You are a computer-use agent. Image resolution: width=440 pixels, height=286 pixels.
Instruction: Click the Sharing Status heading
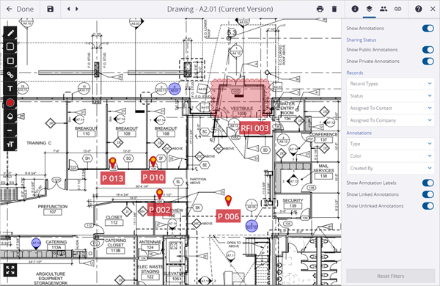pyautogui.click(x=361, y=40)
